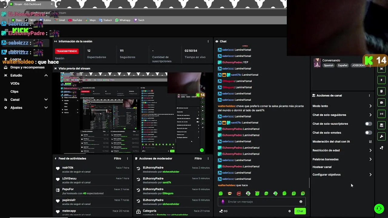Click the chat panel scrollbar

point(309,183)
